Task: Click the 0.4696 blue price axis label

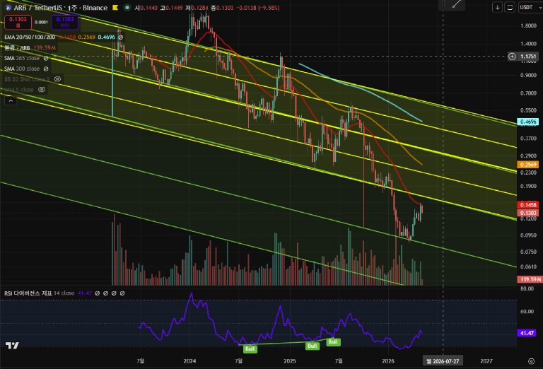Action: point(527,122)
